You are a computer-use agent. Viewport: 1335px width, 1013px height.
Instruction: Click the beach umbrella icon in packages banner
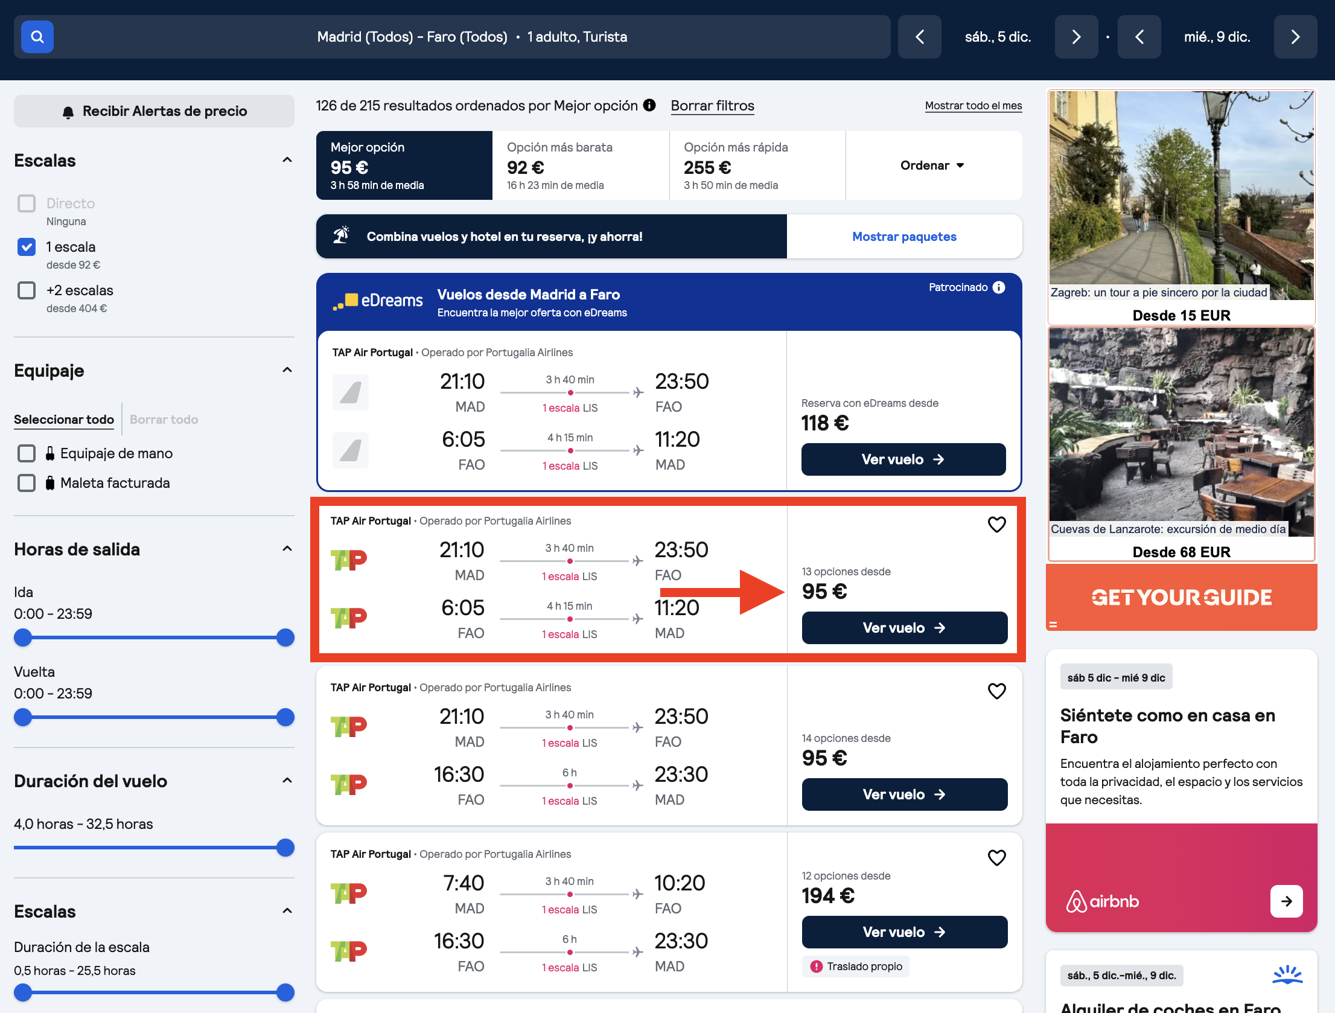point(342,235)
